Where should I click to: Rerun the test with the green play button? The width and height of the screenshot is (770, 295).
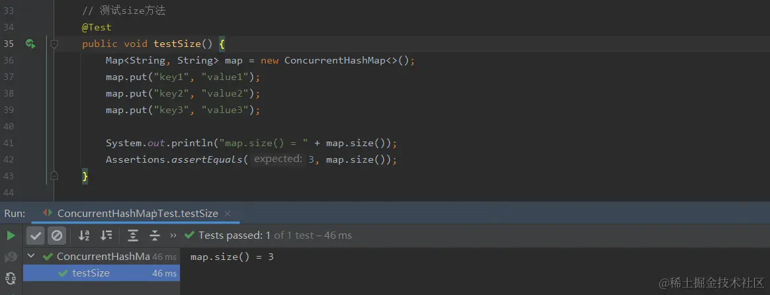tap(11, 235)
